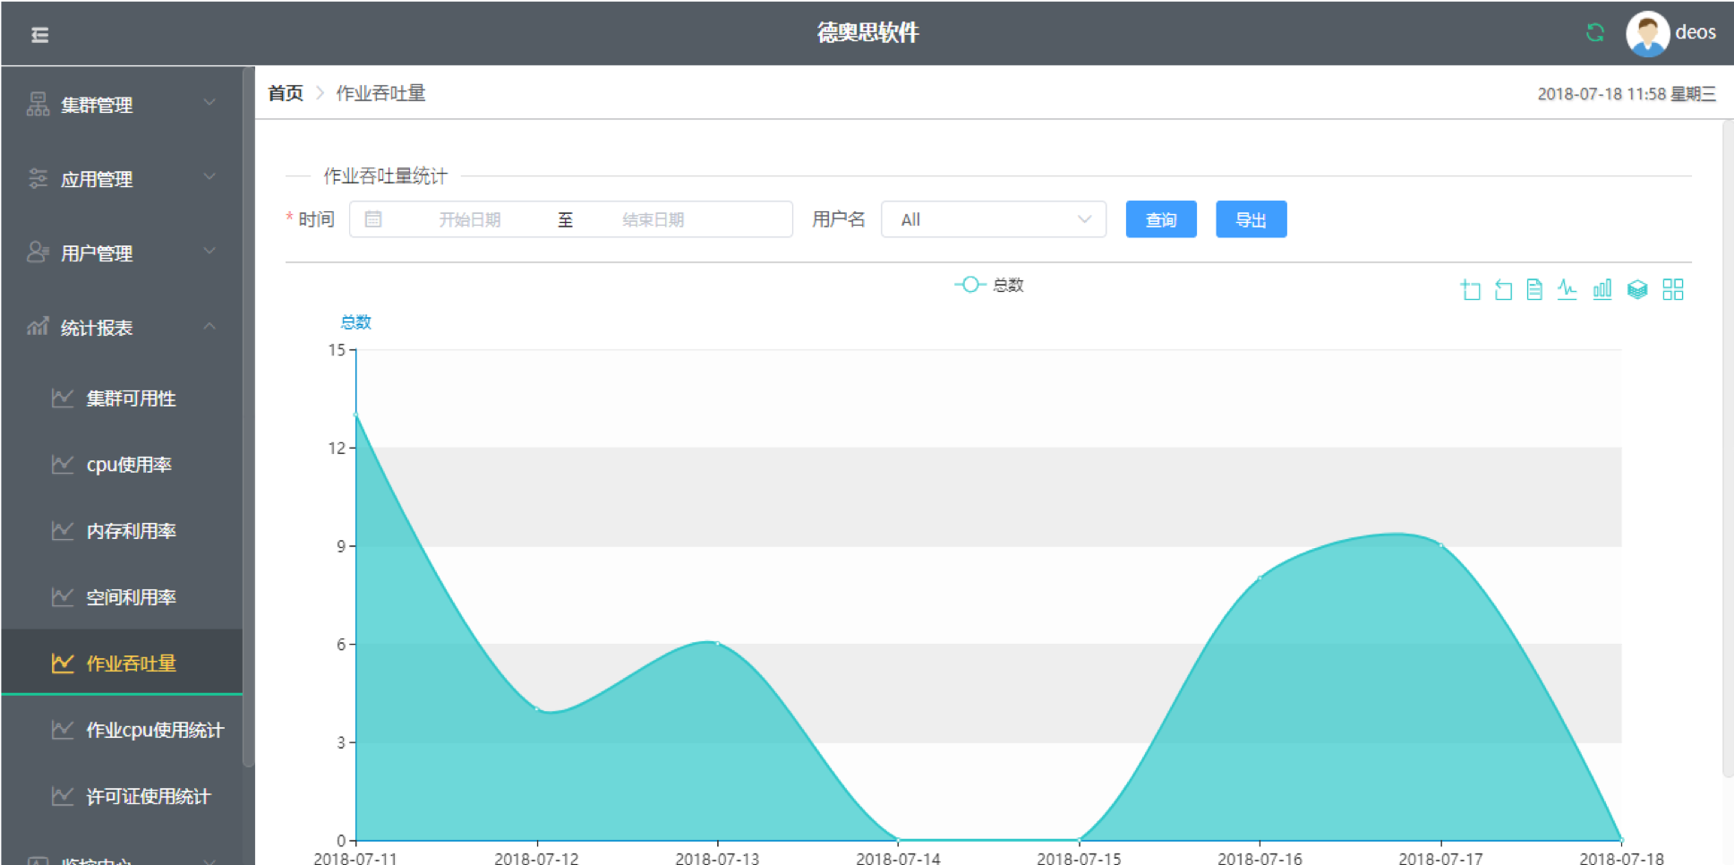The width and height of the screenshot is (1734, 865).
Task: Click x-axis label 2018-07-14
Action: click(x=898, y=858)
